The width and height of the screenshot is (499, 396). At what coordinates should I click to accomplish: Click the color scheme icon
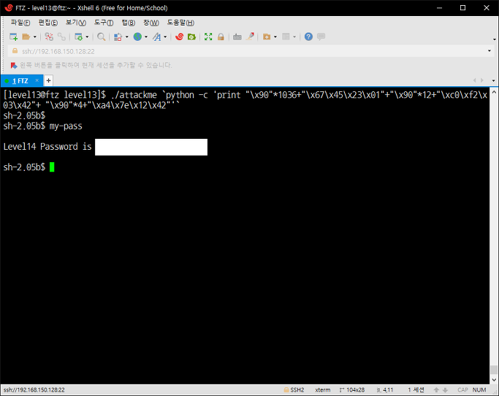point(118,37)
